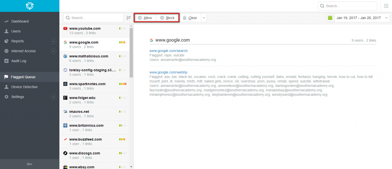Select the Flagged Queue menu item
This screenshot has height=169, width=392.
(29, 77)
